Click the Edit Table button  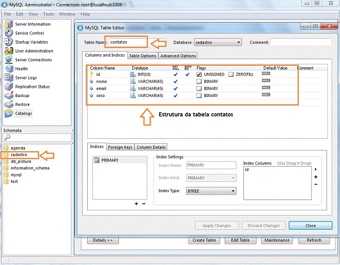240,240
